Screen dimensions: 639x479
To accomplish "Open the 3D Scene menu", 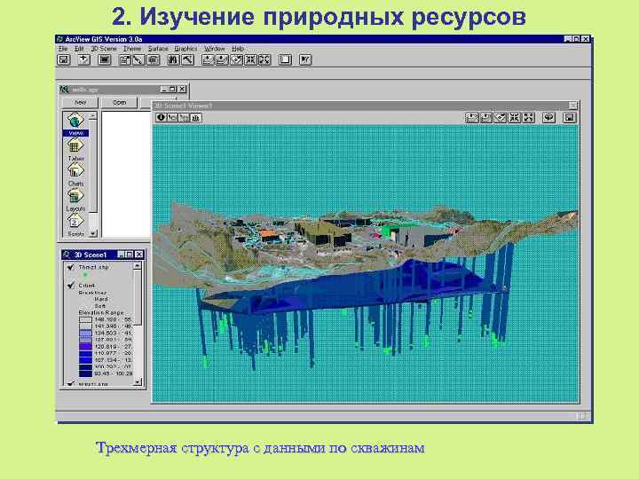I will [x=104, y=49].
